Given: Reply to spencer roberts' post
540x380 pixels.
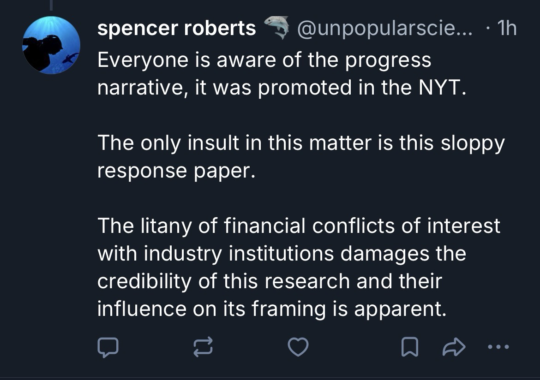Looking at the screenshot, I should [108, 347].
